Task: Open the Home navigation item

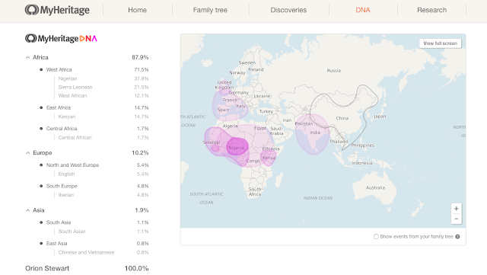Action: (x=137, y=10)
